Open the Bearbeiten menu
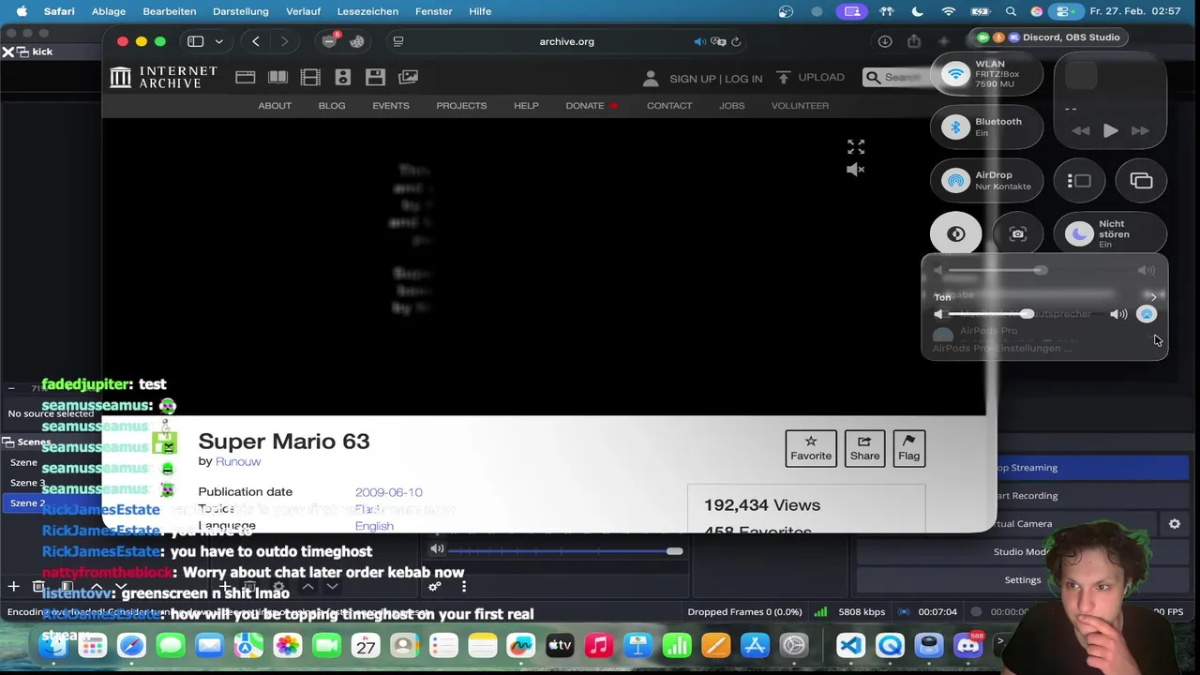Image resolution: width=1200 pixels, height=675 pixels. pos(170,11)
